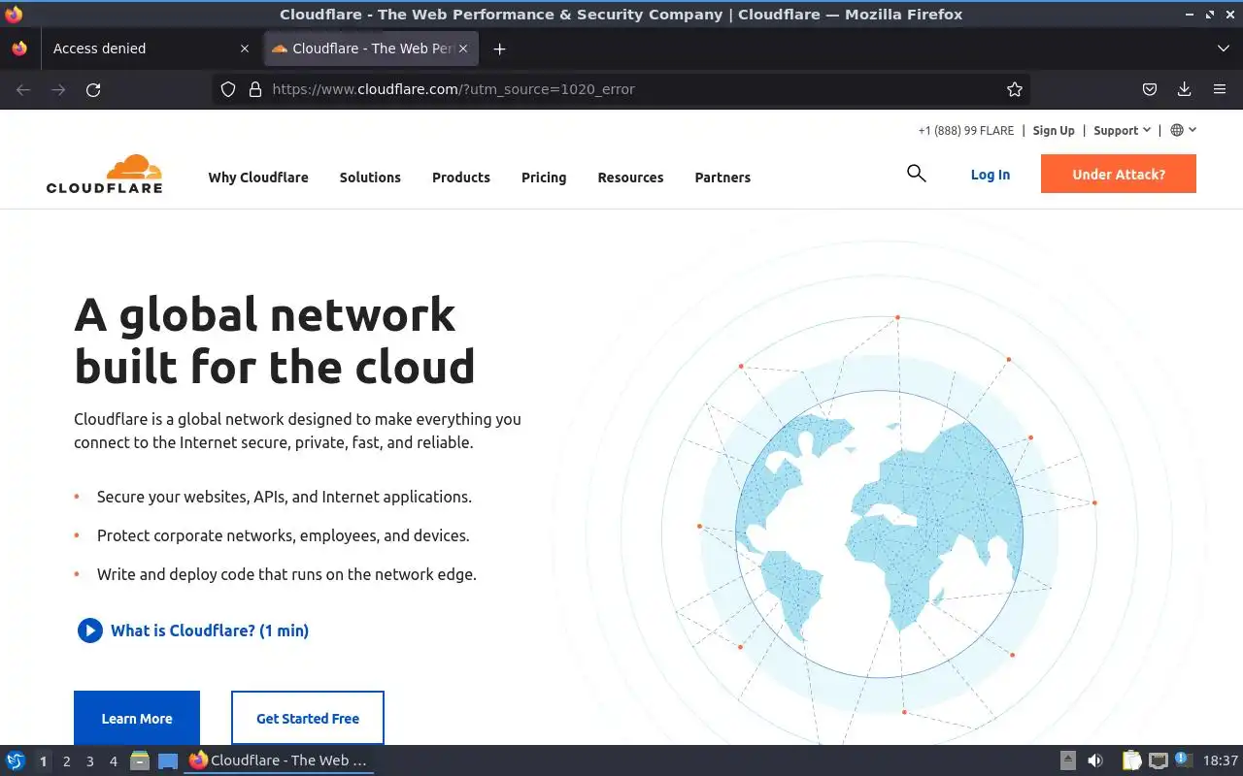Click the 'A global network' heading
Image resolution: width=1243 pixels, height=776 pixels.
(x=275, y=340)
